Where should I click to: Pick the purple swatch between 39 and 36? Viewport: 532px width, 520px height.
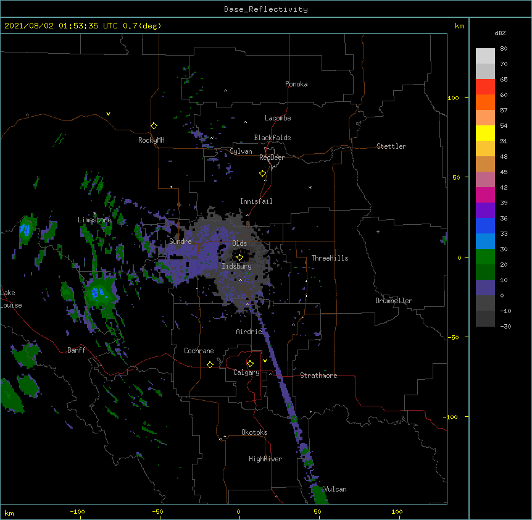(x=485, y=211)
